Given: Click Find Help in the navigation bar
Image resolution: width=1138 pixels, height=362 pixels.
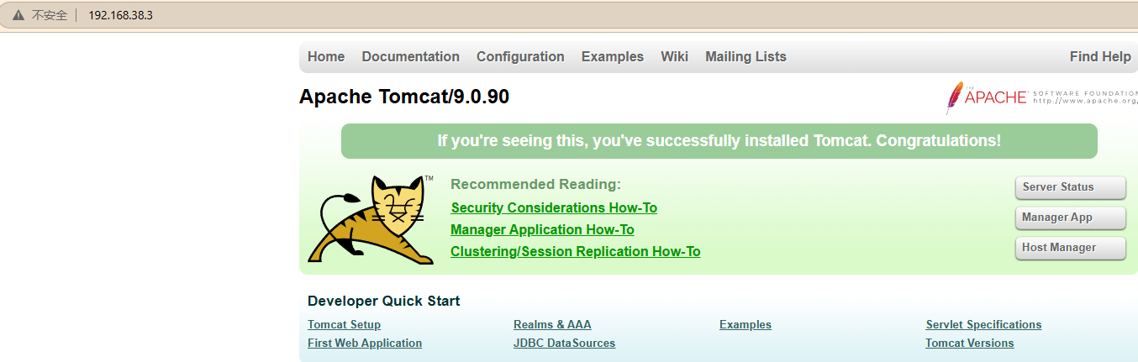Looking at the screenshot, I should (1100, 57).
